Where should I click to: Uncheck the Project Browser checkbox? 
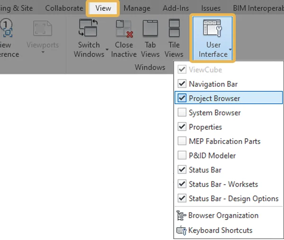click(182, 98)
